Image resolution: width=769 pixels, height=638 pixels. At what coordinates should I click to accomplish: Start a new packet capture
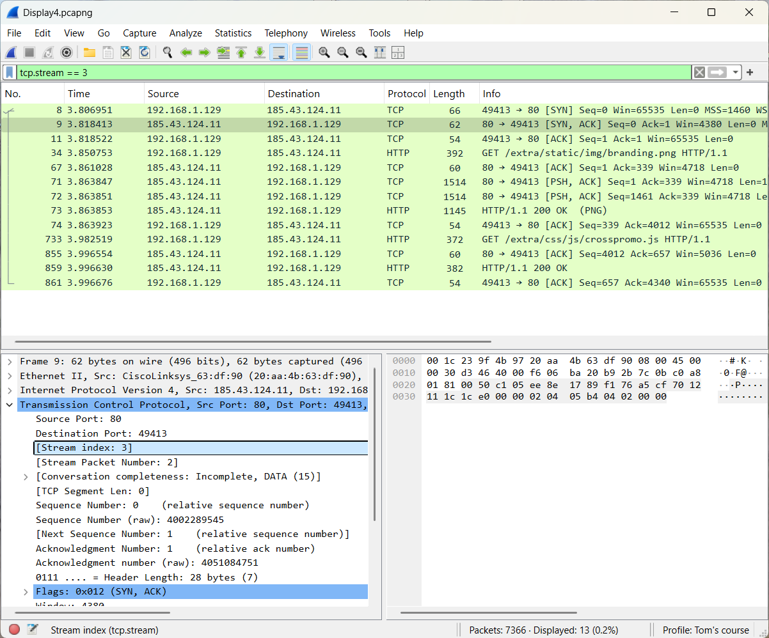tap(11, 52)
